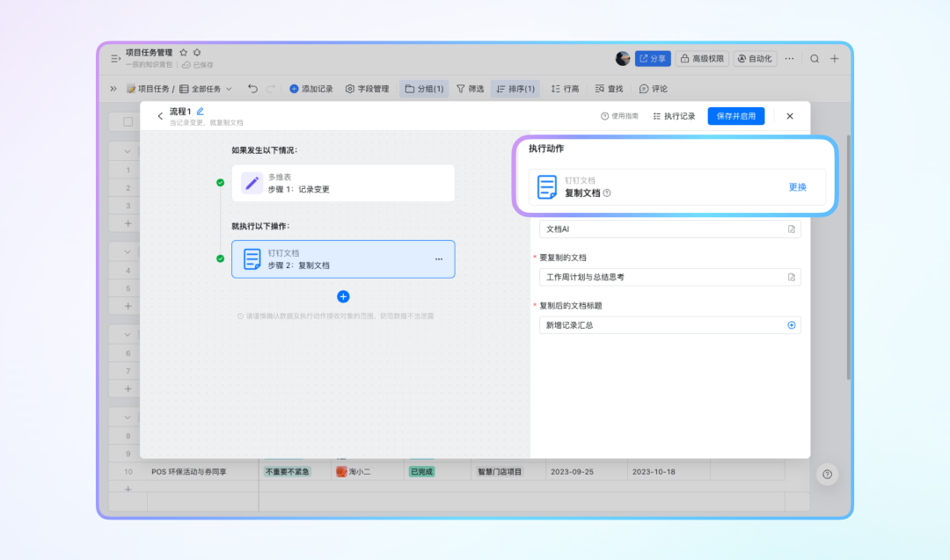This screenshot has height=560, width=950.
Task: Click the 更换 link to change action
Action: [797, 187]
